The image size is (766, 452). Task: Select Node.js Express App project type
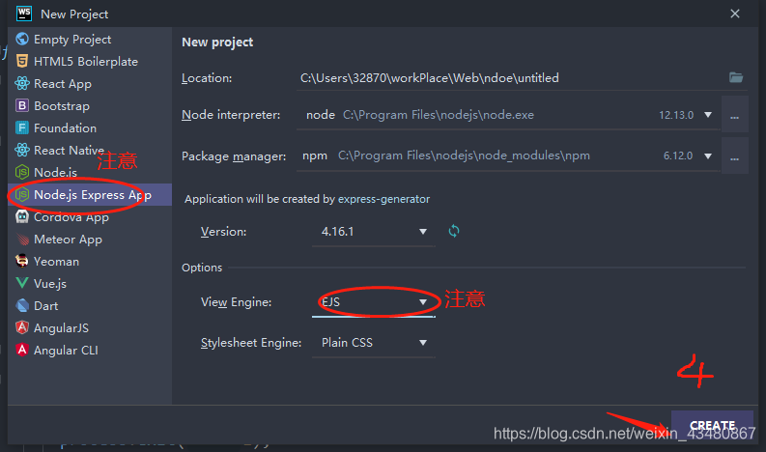(x=90, y=194)
